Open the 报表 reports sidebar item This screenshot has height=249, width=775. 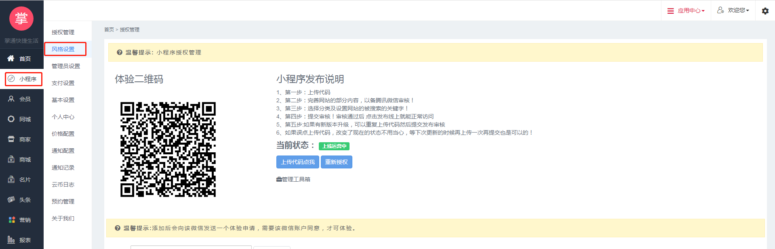(x=22, y=240)
